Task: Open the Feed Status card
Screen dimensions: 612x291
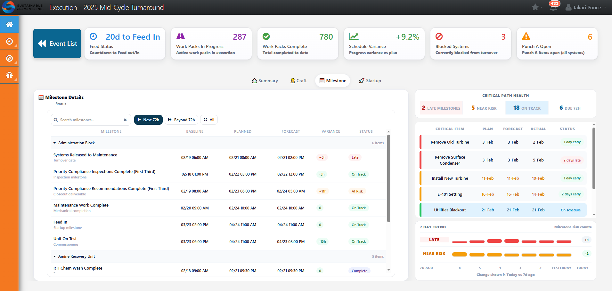Action: click(125, 43)
